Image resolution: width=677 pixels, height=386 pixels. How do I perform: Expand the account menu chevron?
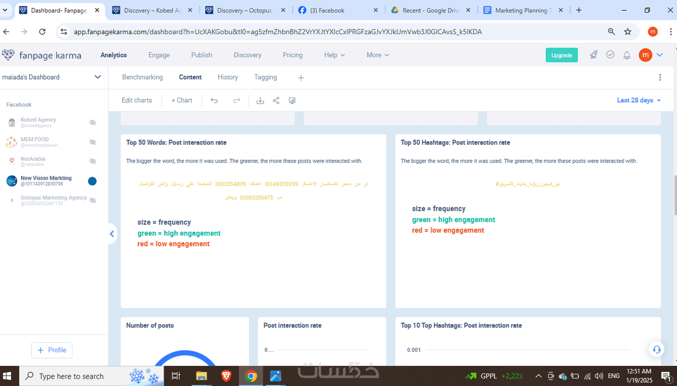(660, 55)
